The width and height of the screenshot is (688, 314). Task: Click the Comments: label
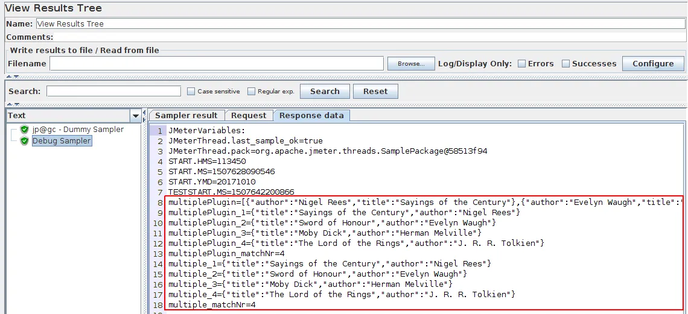click(x=30, y=37)
